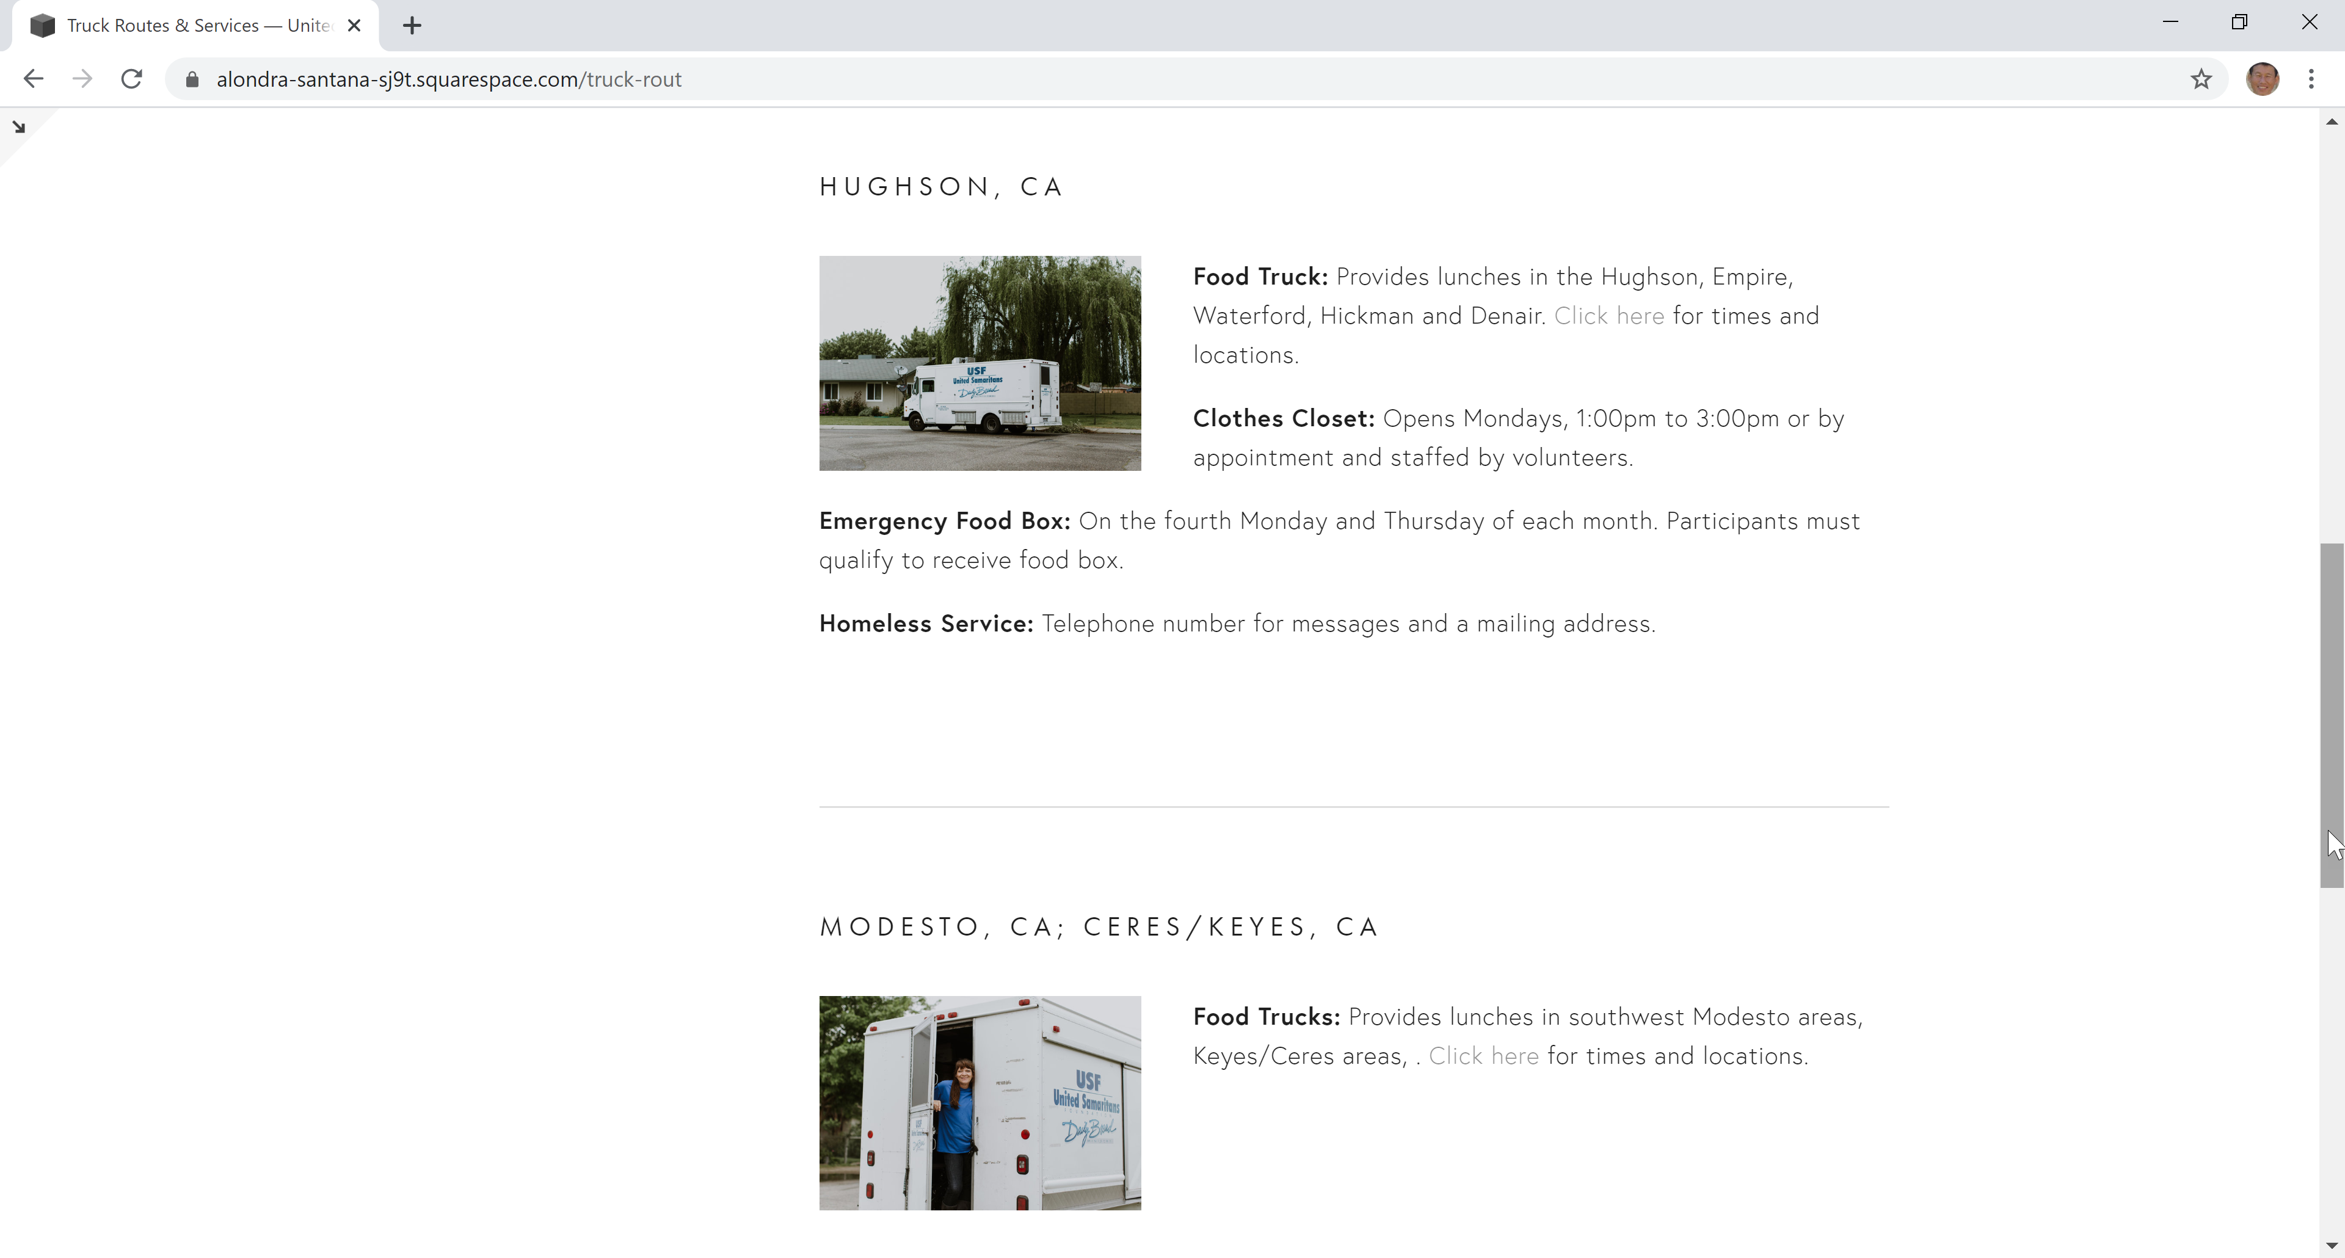Image resolution: width=2345 pixels, height=1258 pixels.
Task: Go back to the previous page
Action: click(34, 79)
